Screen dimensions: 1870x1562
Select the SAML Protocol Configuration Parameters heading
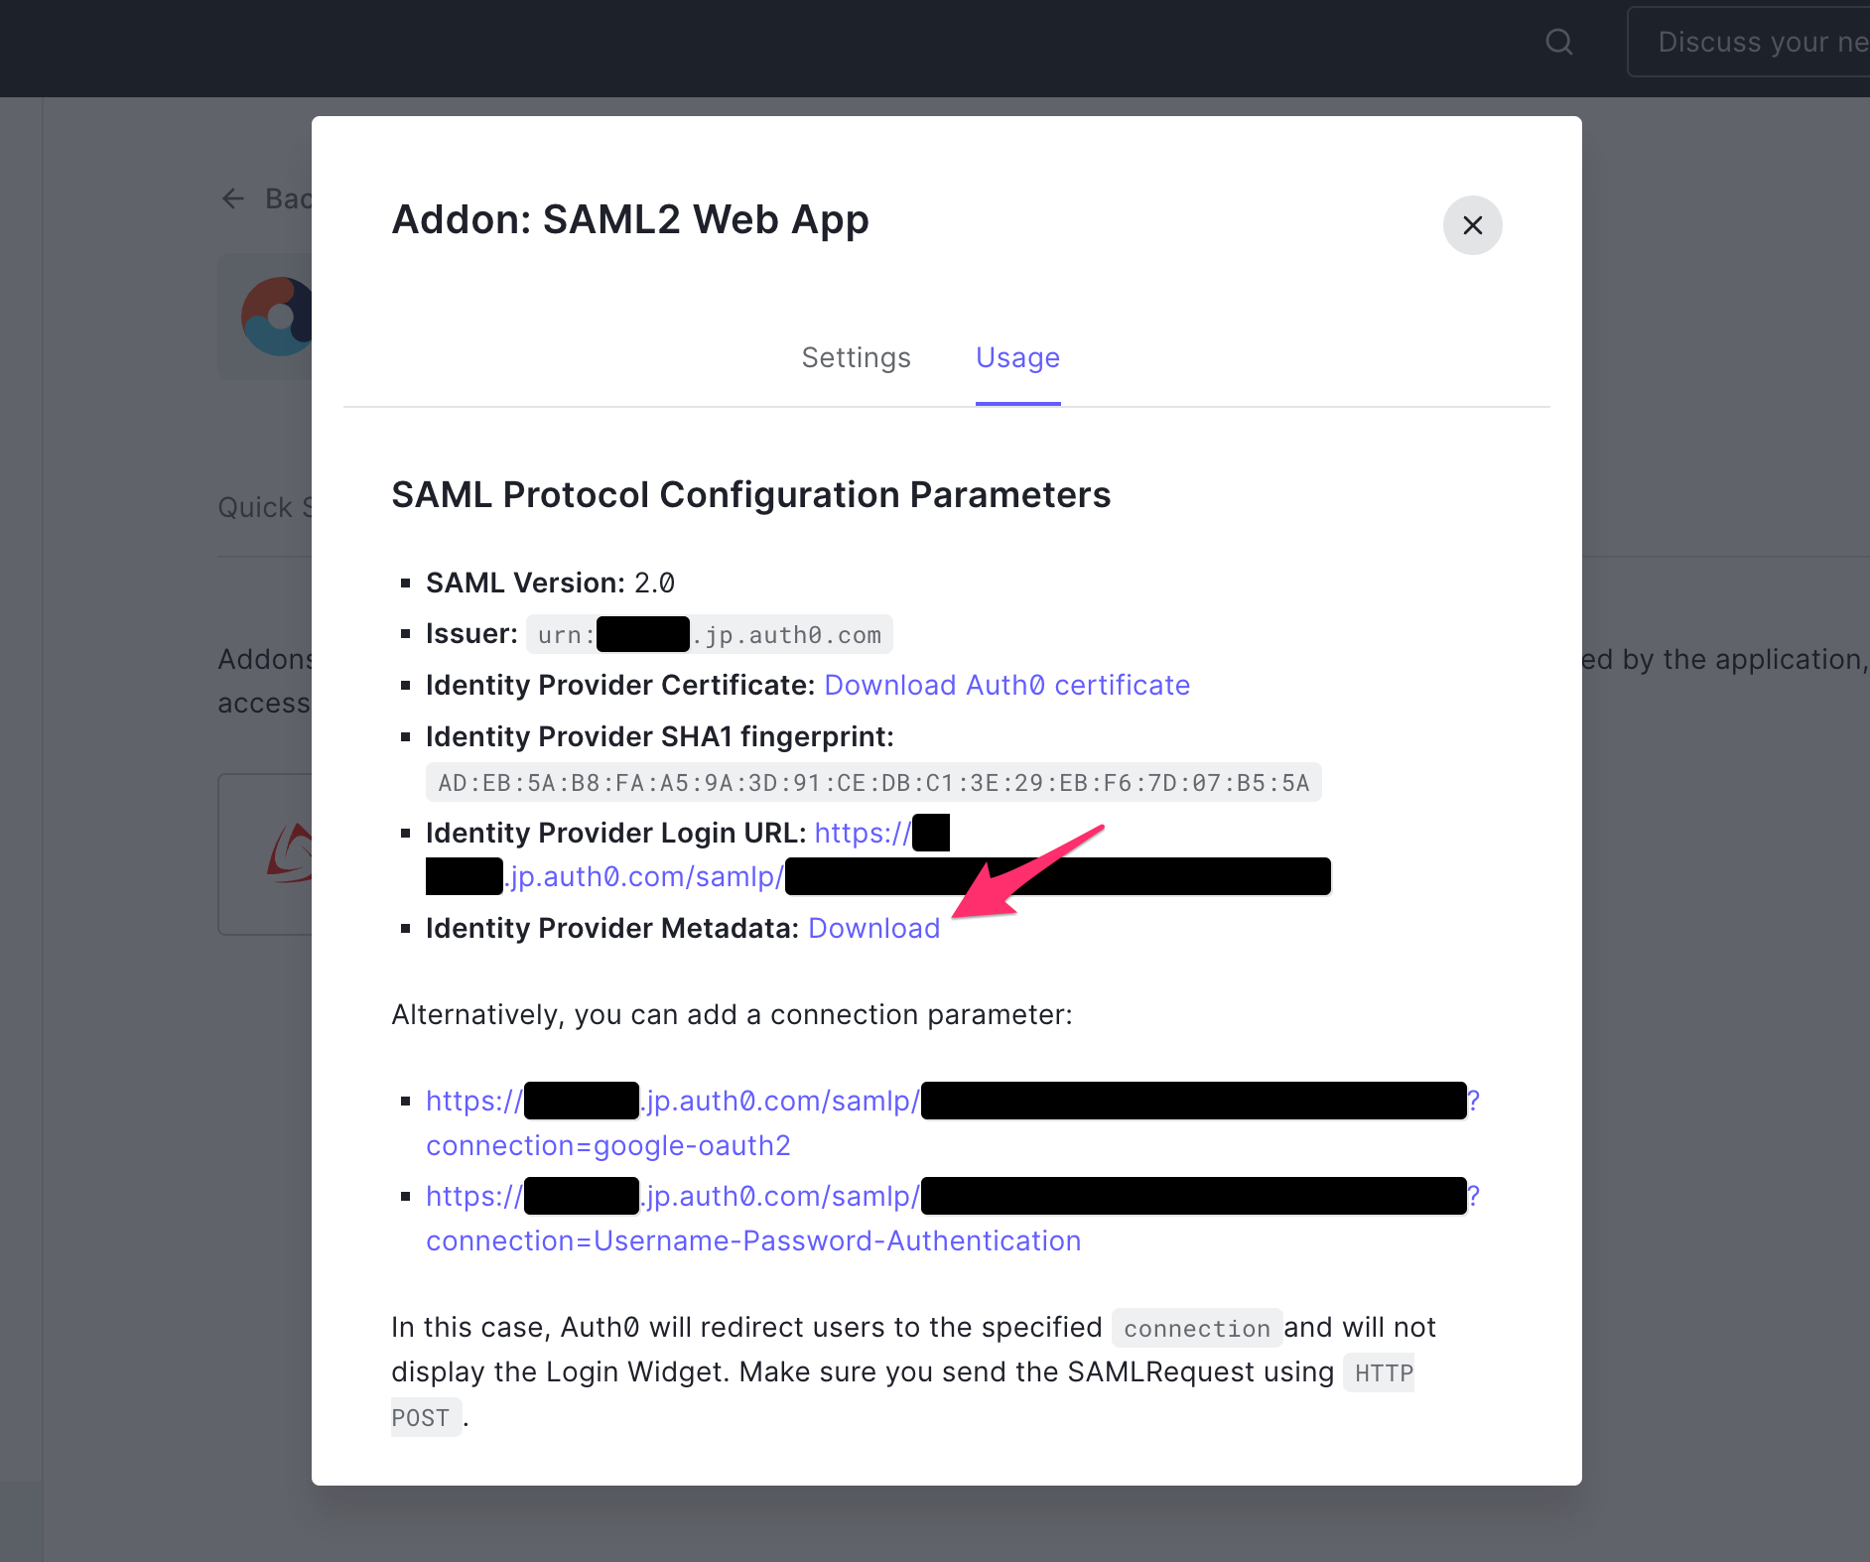(x=751, y=494)
